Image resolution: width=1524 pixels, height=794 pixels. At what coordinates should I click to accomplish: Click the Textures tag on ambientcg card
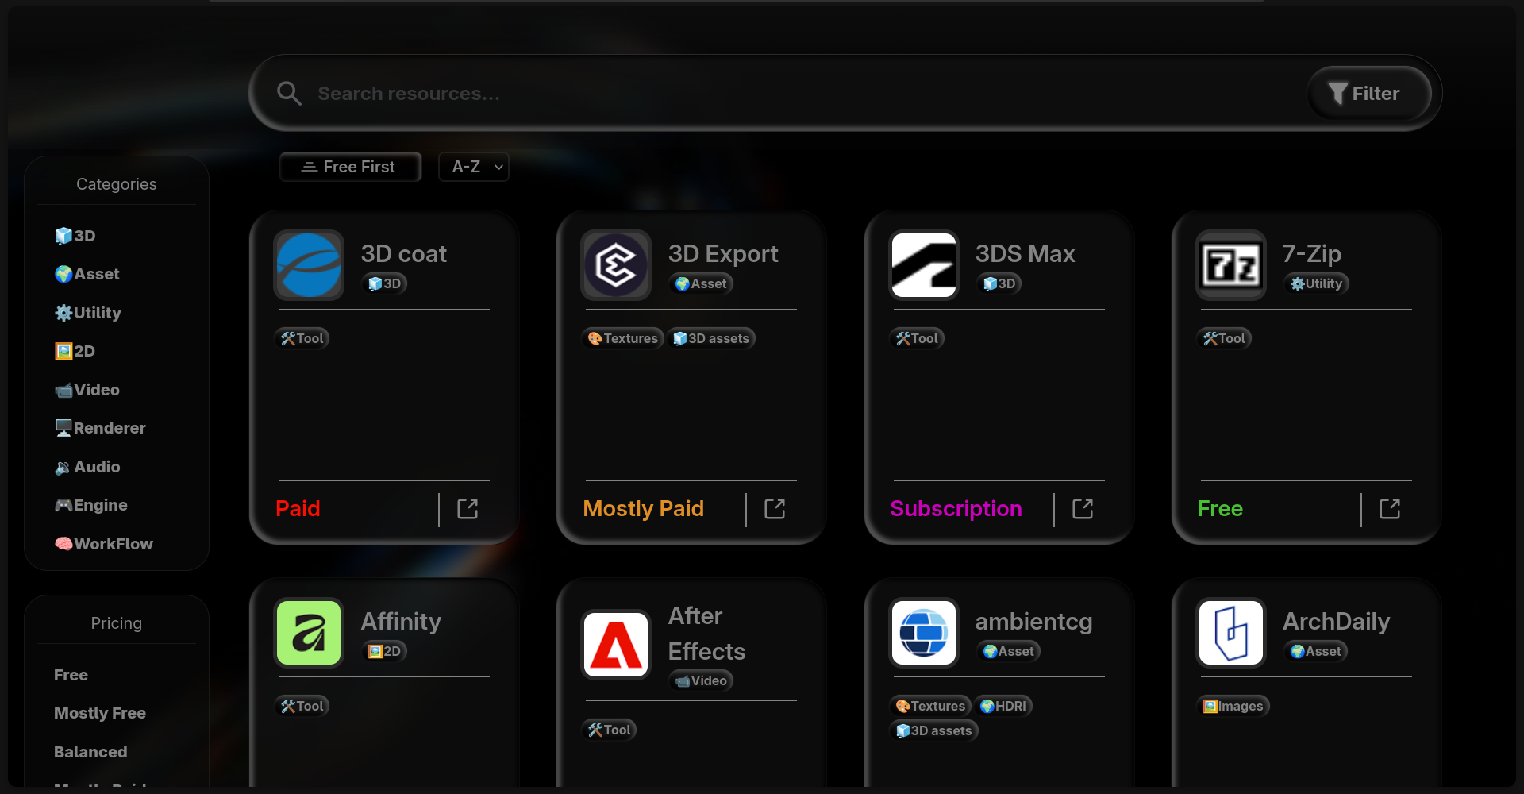click(x=930, y=706)
